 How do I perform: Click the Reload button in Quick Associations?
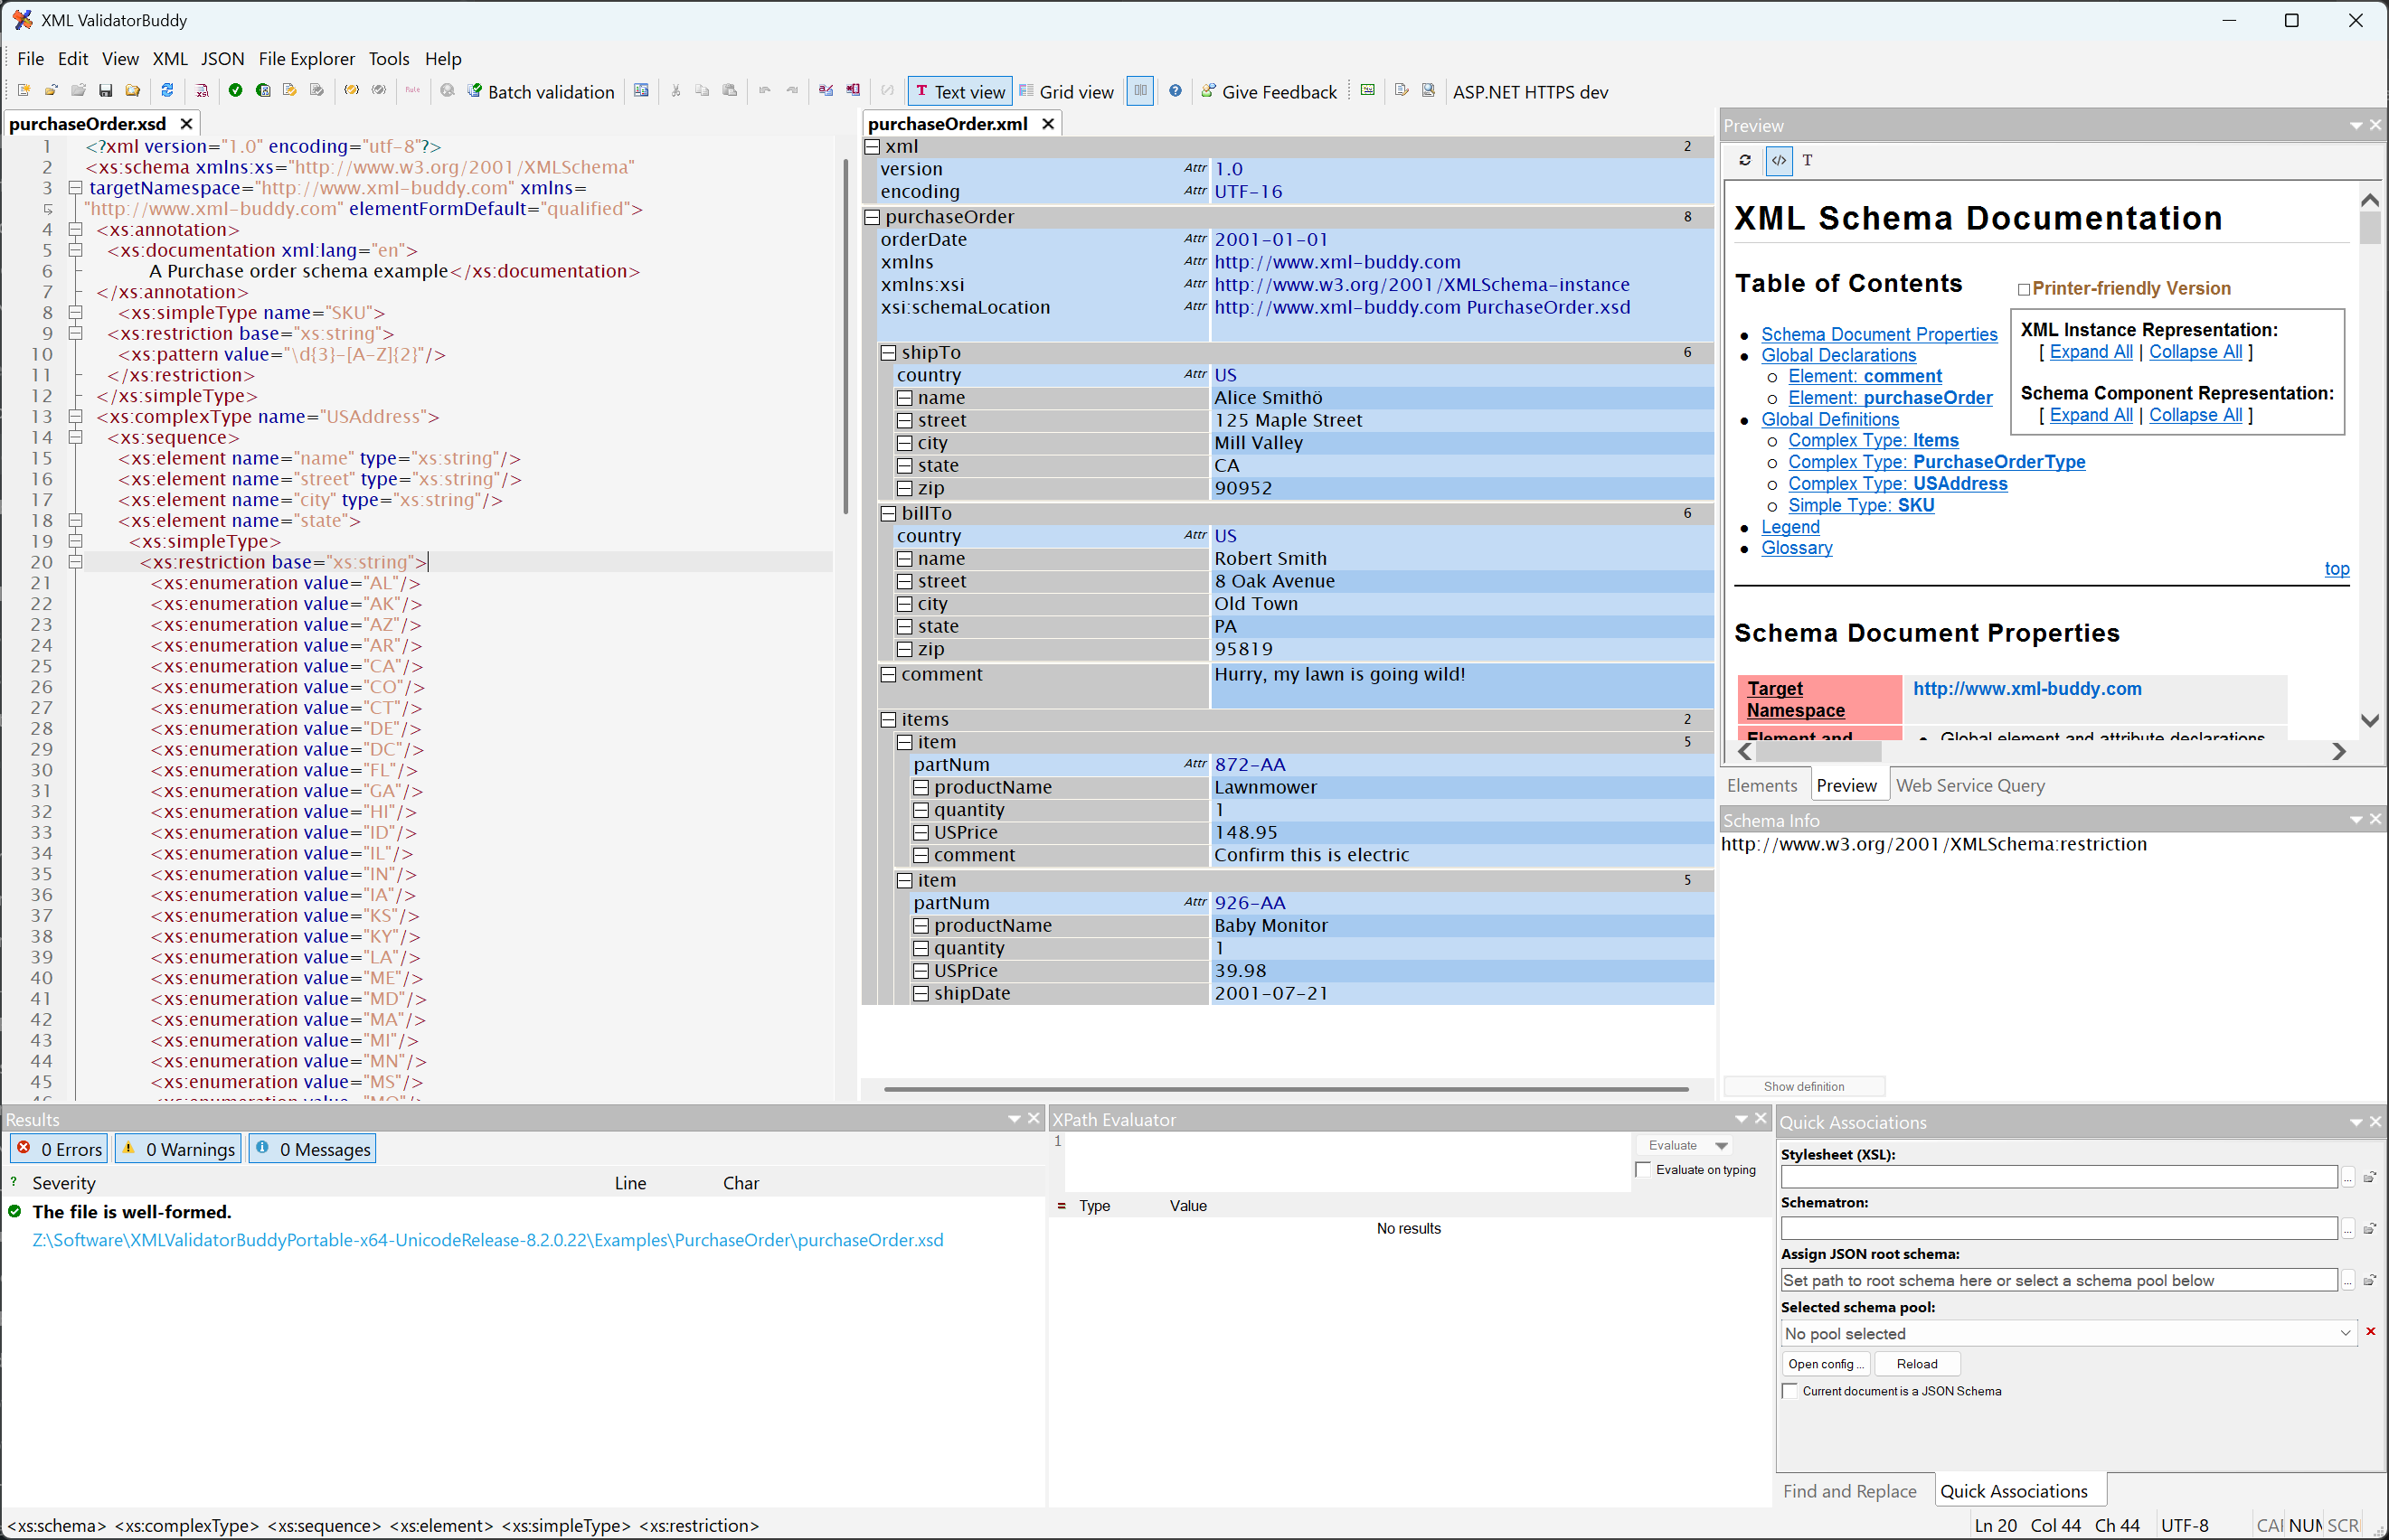(x=1916, y=1364)
